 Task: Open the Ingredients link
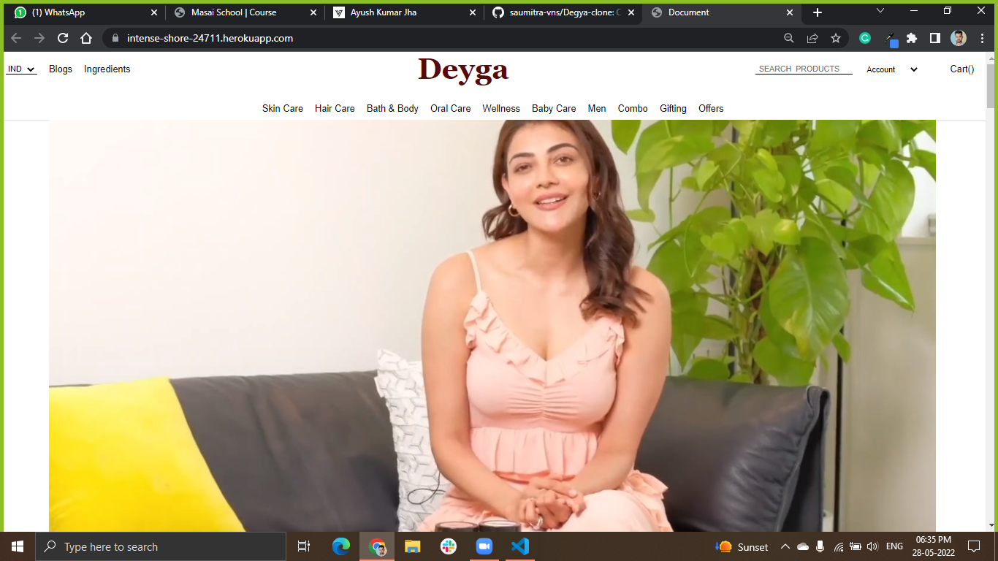point(107,69)
